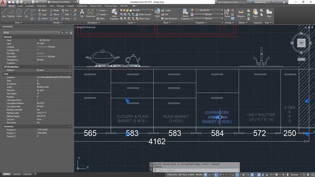Click the Move tool
The image size is (315, 177).
coord(42,10)
